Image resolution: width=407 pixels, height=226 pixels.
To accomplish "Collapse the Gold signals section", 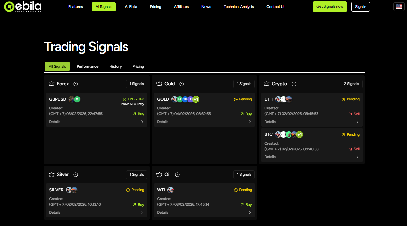I will click(x=182, y=84).
